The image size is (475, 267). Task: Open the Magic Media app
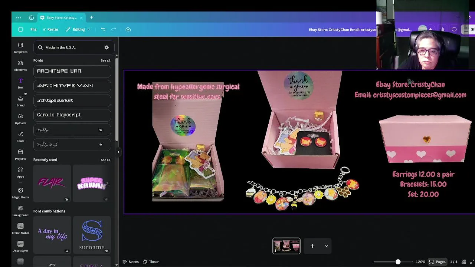pos(20,193)
